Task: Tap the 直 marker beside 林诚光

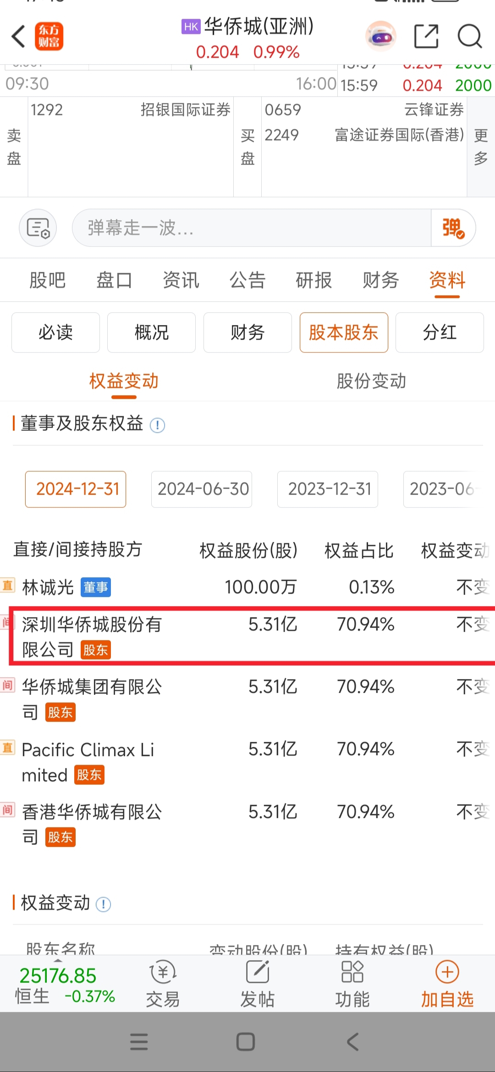Action: tap(8, 585)
